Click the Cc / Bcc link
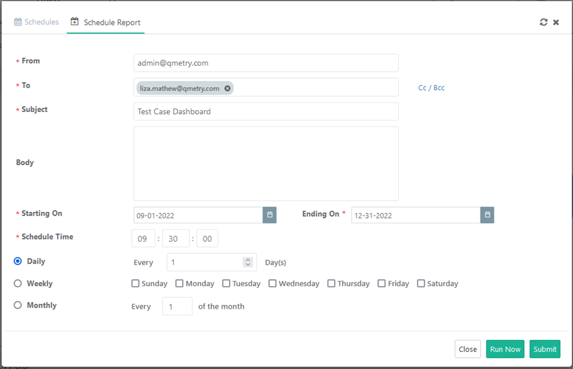The image size is (573, 369). click(x=431, y=88)
